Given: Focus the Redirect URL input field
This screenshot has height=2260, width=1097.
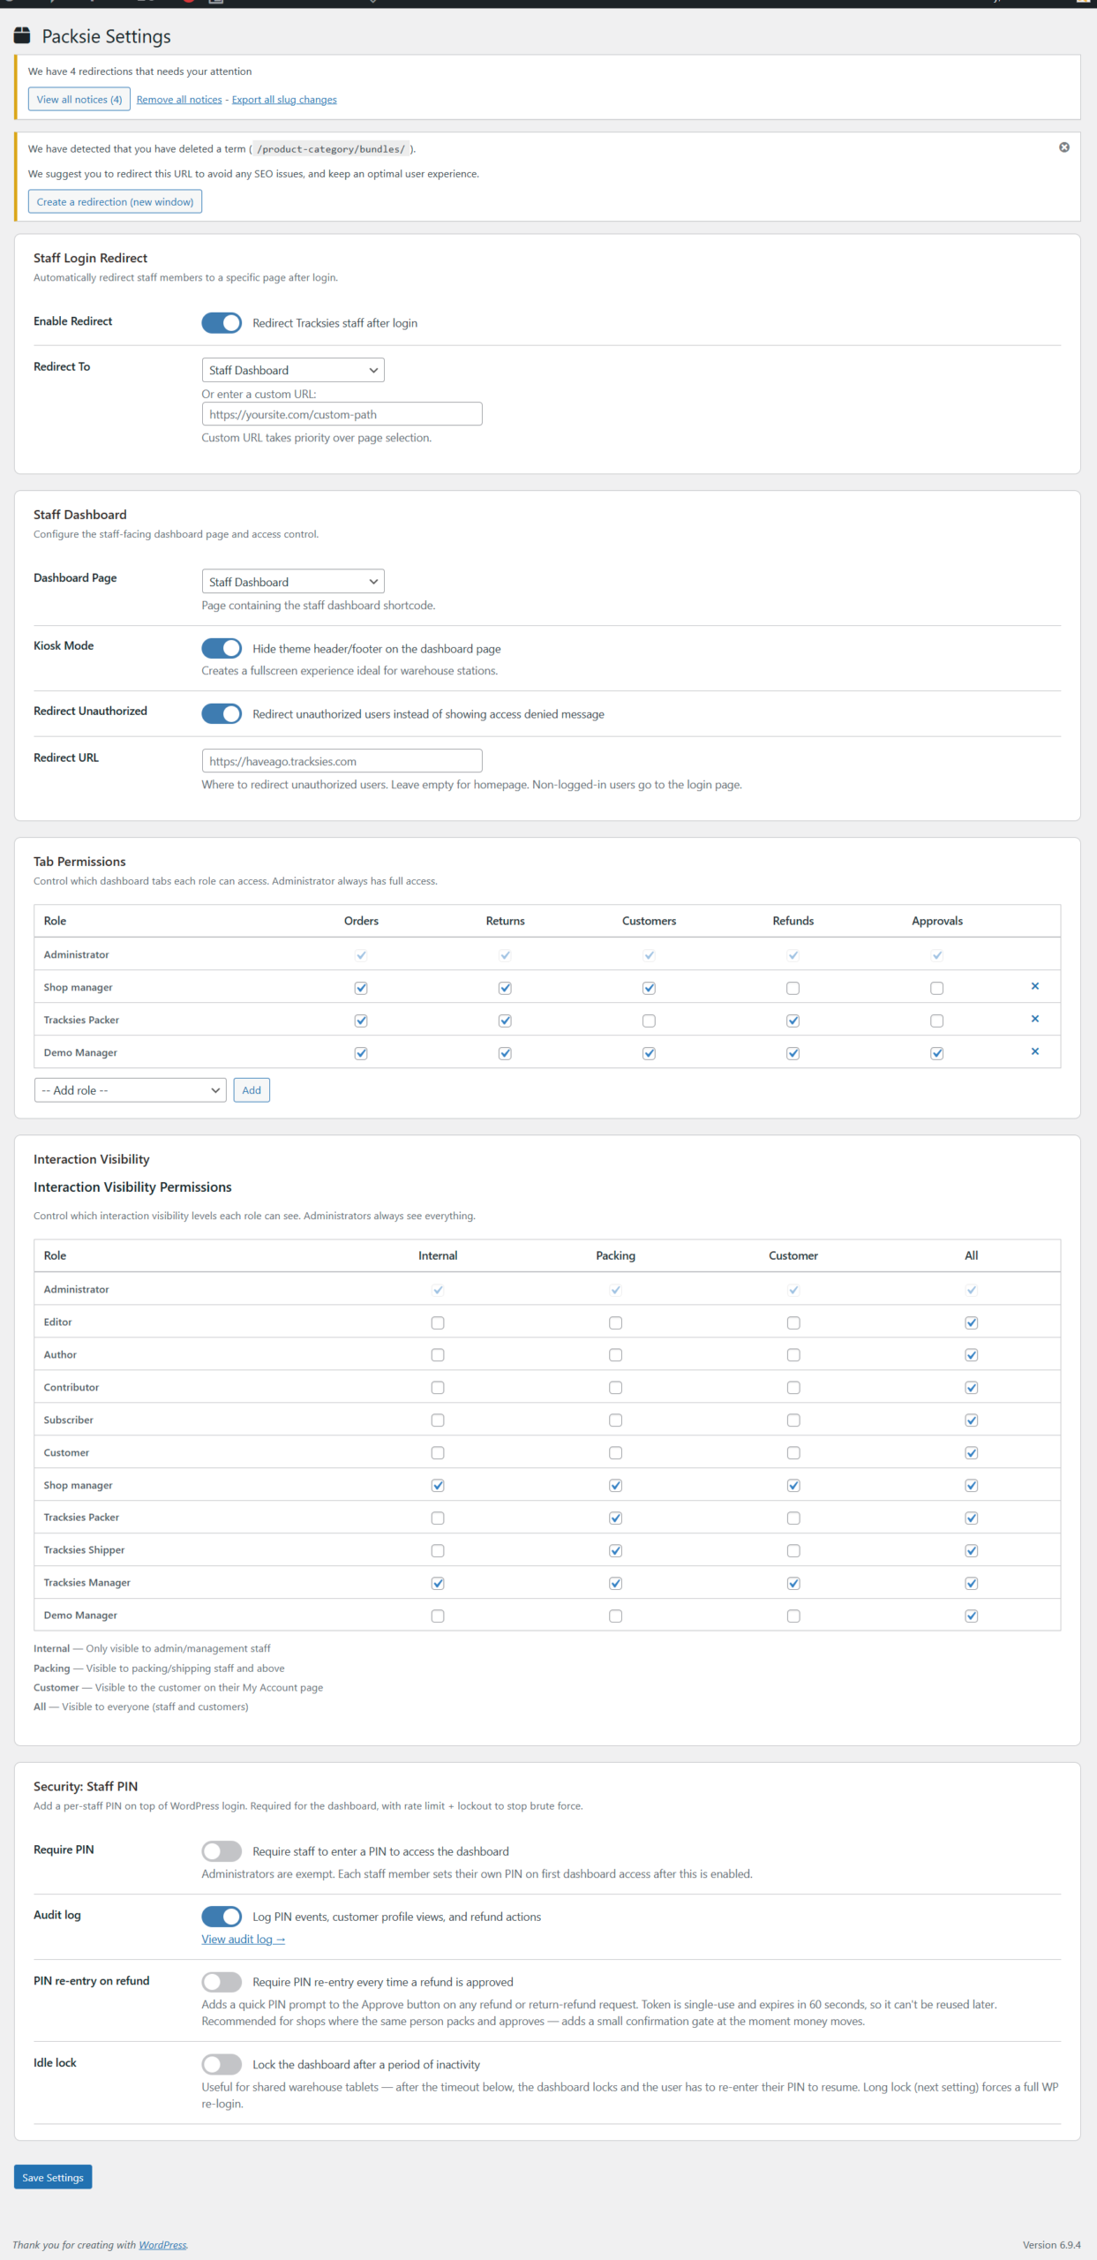Looking at the screenshot, I should [x=342, y=761].
